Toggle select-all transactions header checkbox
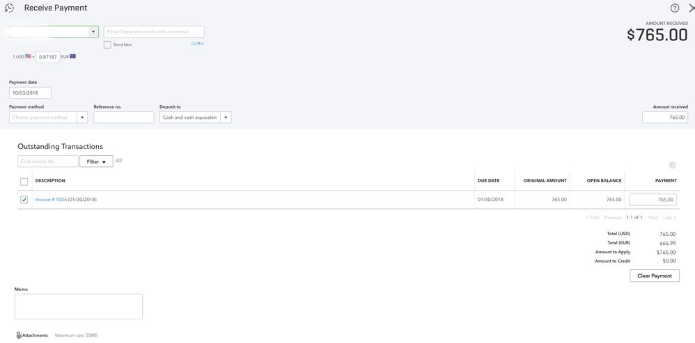The image size is (695, 343). pyautogui.click(x=24, y=182)
